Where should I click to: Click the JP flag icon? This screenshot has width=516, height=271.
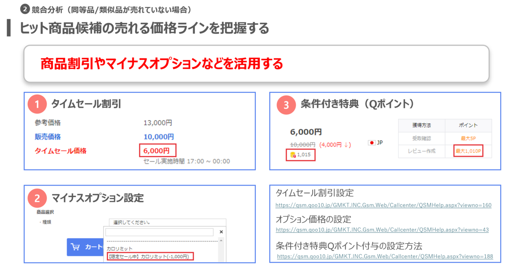click(x=372, y=142)
